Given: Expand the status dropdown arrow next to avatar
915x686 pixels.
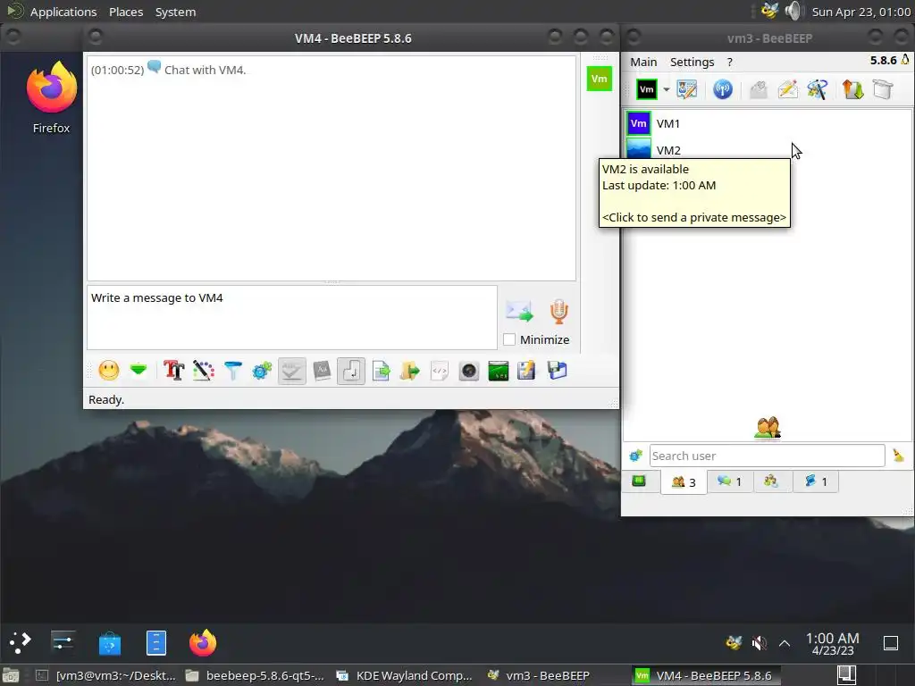Looking at the screenshot, I should (x=666, y=90).
